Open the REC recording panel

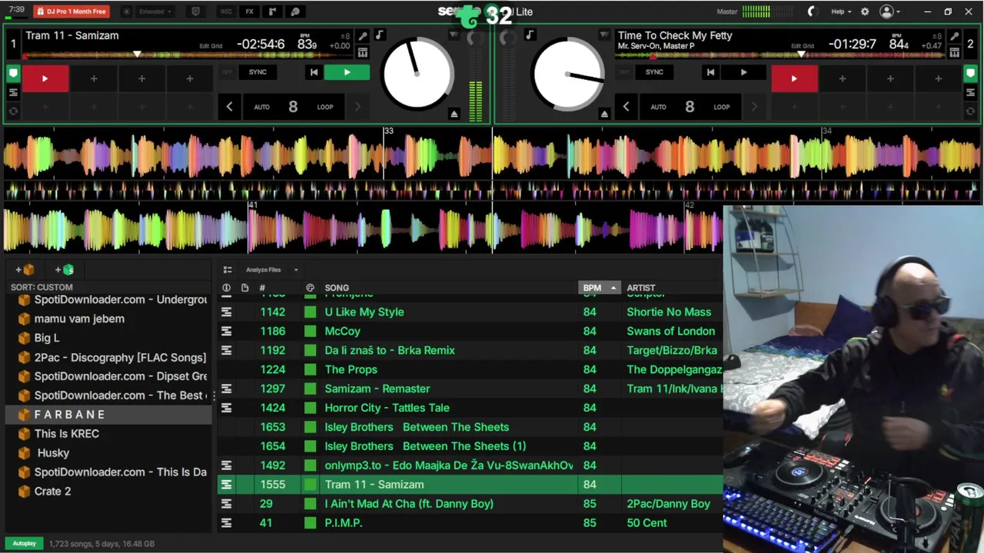point(225,12)
